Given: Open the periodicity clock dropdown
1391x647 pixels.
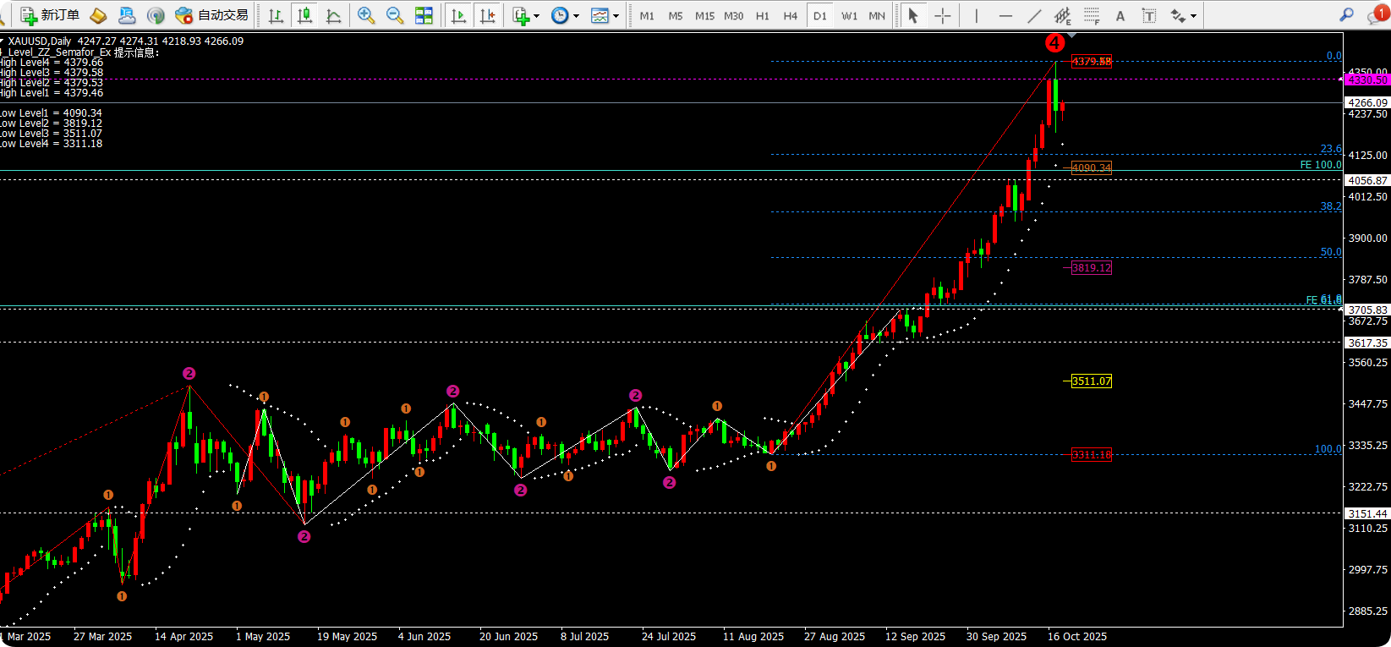Looking at the screenshot, I should 564,15.
